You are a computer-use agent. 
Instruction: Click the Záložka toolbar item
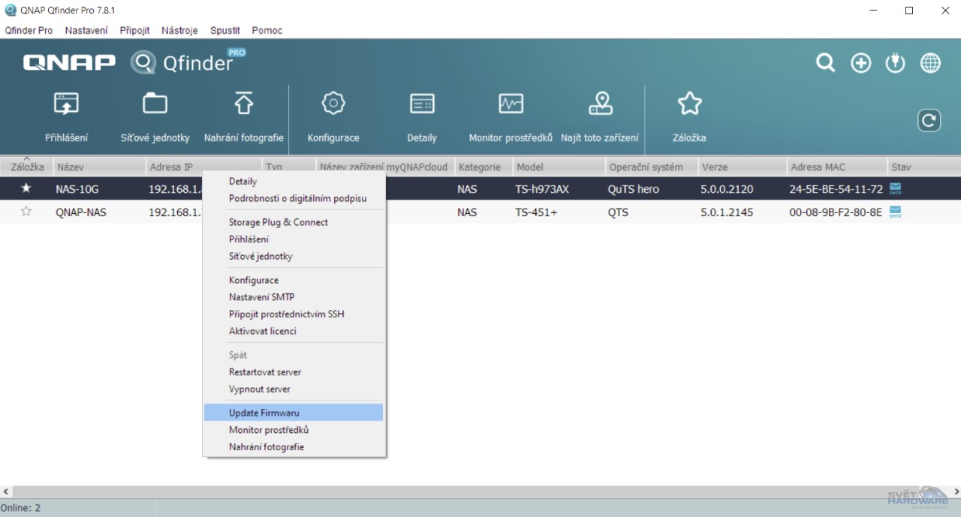689,116
